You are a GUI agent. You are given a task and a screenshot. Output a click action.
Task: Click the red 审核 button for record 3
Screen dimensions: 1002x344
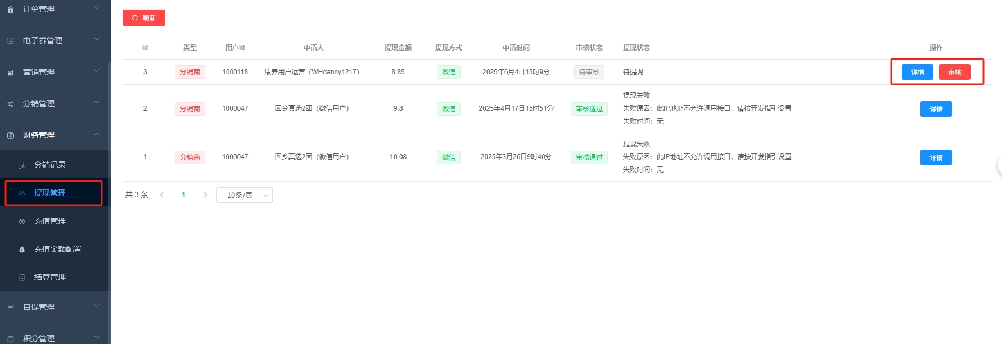point(954,73)
